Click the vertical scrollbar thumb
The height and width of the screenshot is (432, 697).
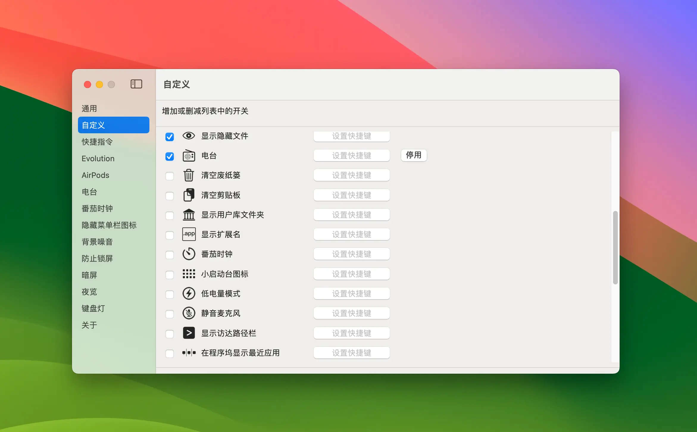click(615, 248)
